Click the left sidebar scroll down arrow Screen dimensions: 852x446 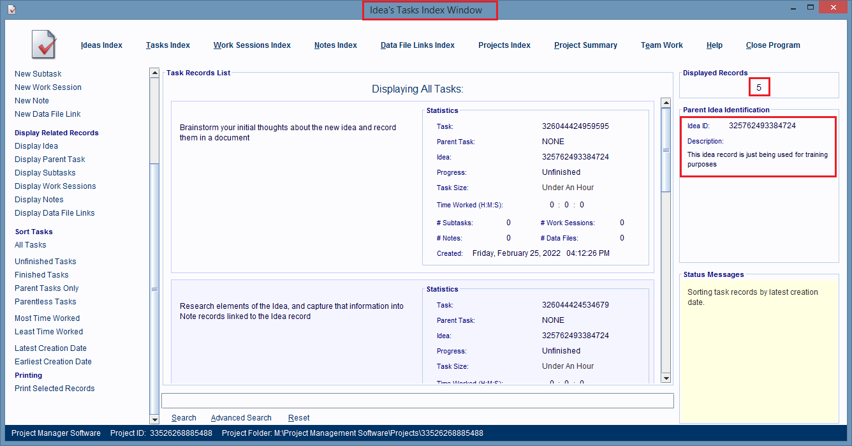(x=154, y=419)
